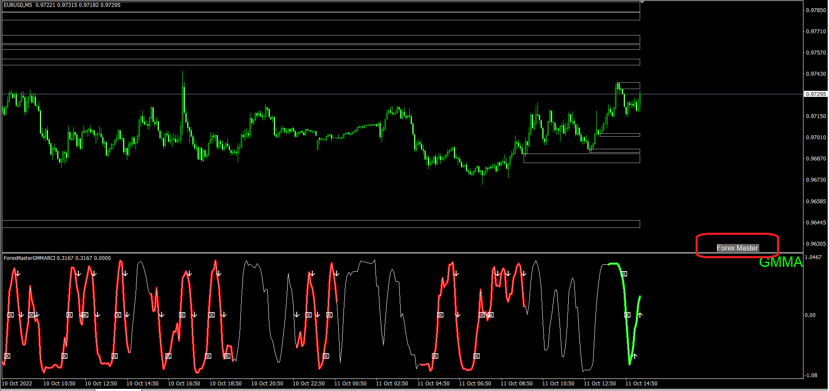The height and width of the screenshot is (391, 829).
Task: Click the 10 Oct 20:50 time label
Action: [x=267, y=384]
